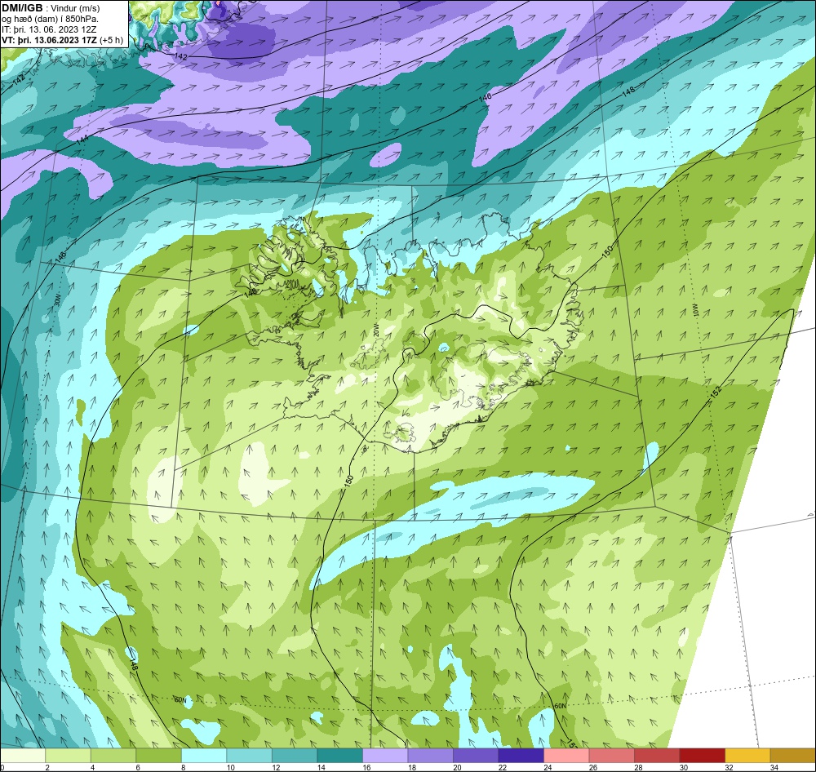This screenshot has height=772, width=816.
Task: Pick the legend swatch between 4 and 6
Action: point(113,755)
